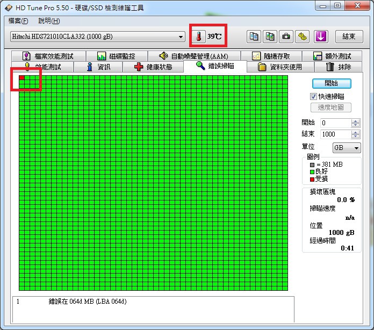
Task: Click the 速度地圖 button
Action: point(331,107)
